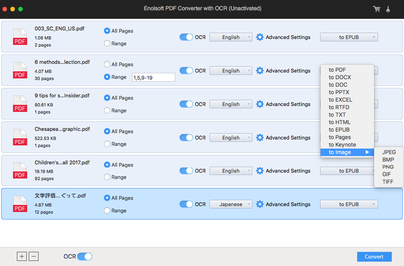Click Advanced Settings label for the Japanese file
The image size is (404, 266).
(x=288, y=204)
